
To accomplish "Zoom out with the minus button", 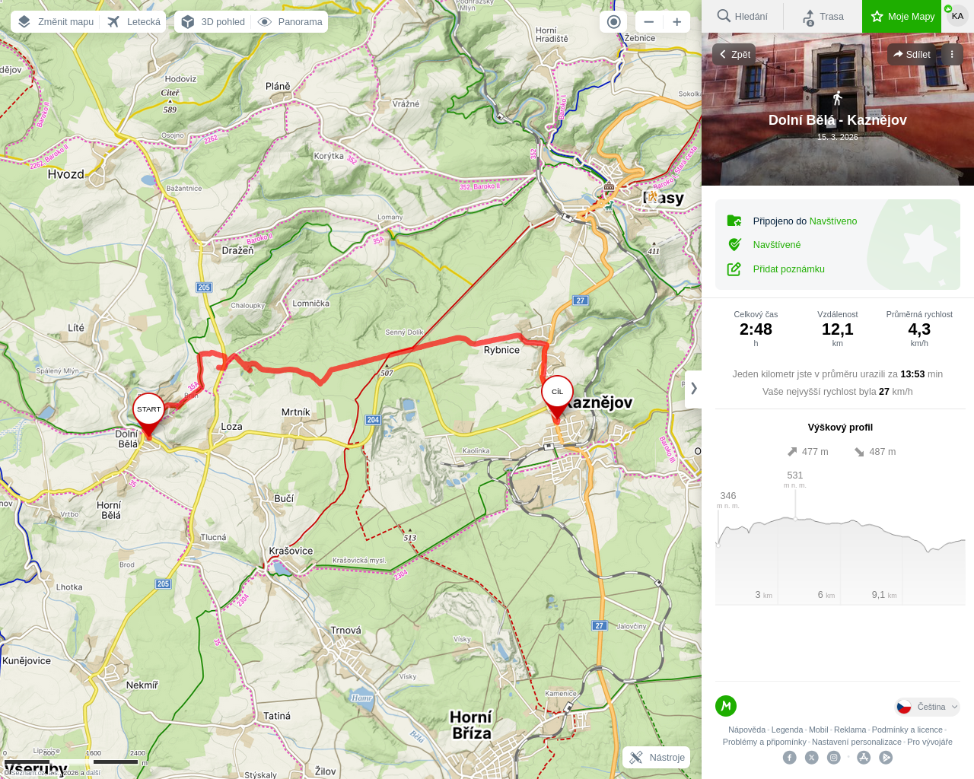I will point(649,22).
